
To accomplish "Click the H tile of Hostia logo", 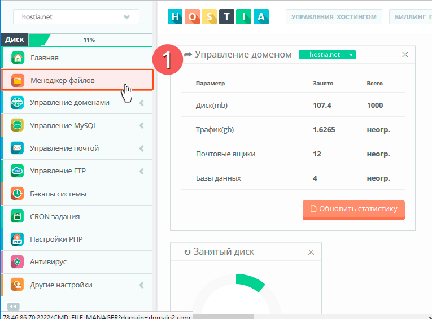I will point(175,17).
